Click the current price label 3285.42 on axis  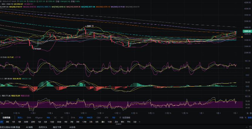[248, 31]
